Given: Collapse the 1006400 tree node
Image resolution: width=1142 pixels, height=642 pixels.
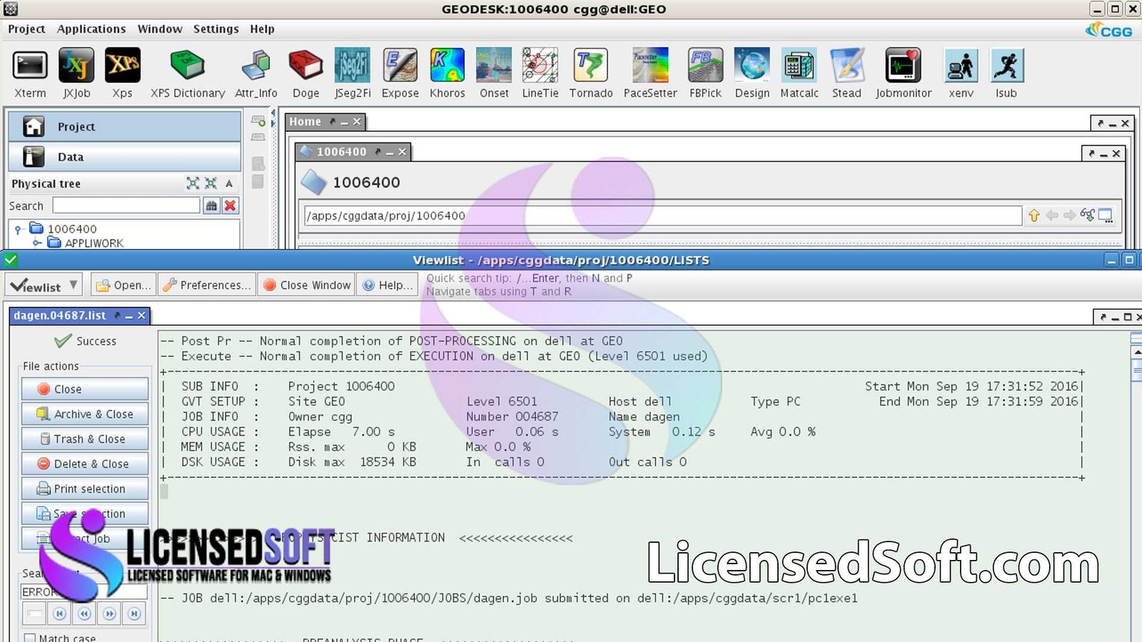Looking at the screenshot, I should click(18, 230).
